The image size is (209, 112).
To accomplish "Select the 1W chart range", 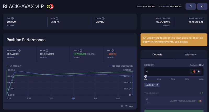I will 126,106.
